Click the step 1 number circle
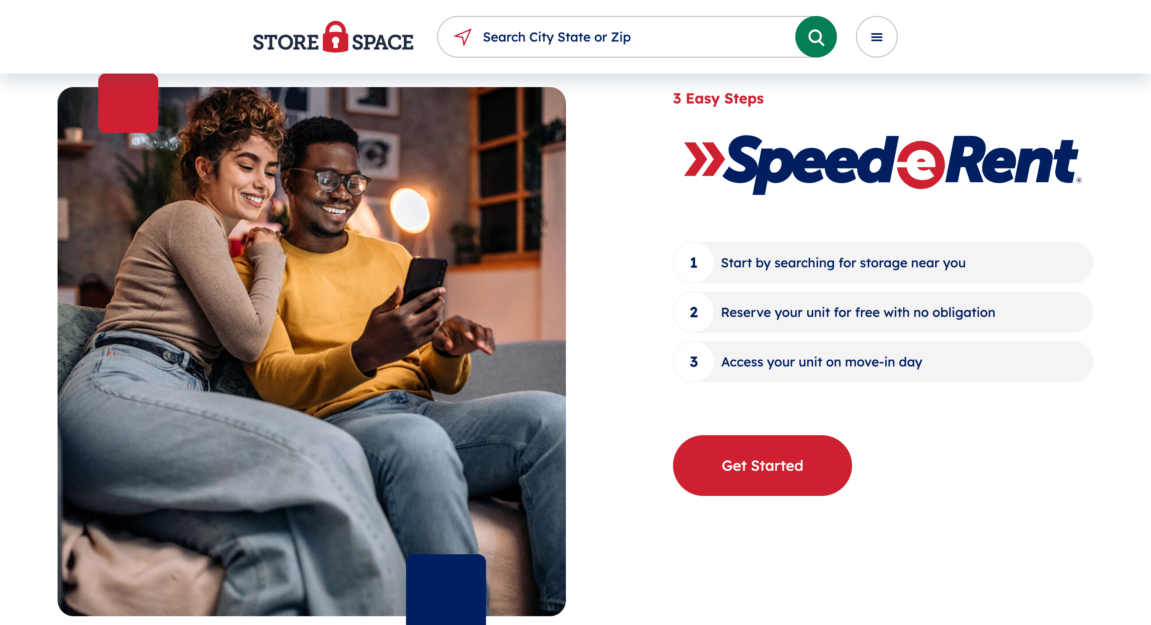 (693, 263)
